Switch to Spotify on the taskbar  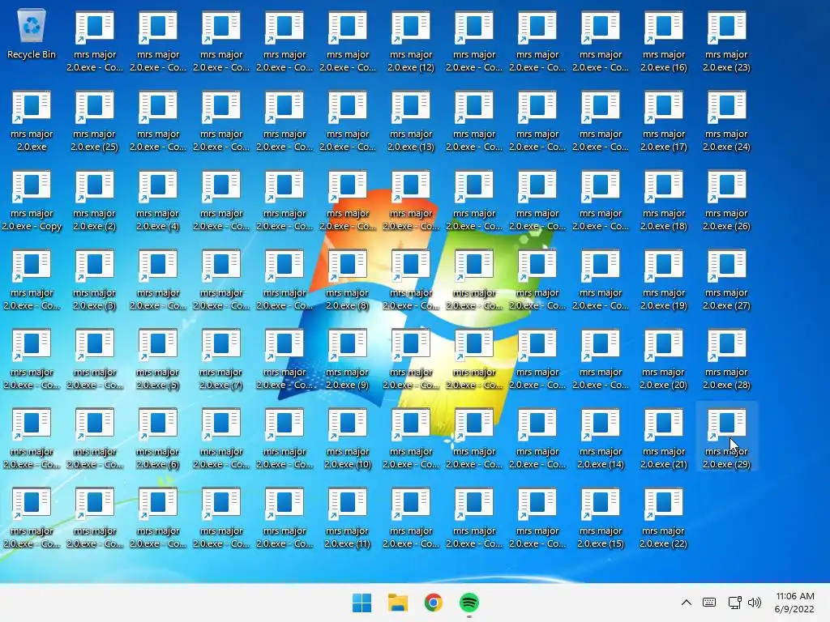coord(469,603)
